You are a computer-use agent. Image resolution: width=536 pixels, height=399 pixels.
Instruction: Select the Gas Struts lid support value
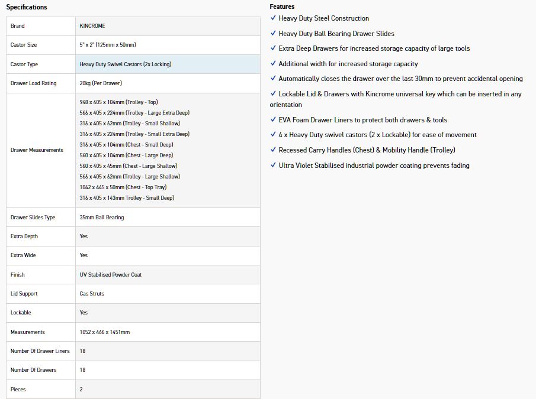[x=92, y=294]
